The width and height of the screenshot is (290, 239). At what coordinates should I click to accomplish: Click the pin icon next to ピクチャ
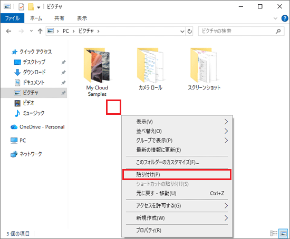63,93
